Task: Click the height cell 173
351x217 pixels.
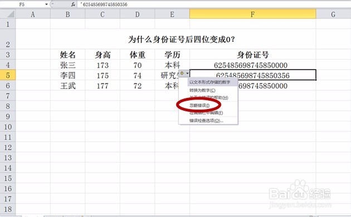Action: (x=103, y=65)
